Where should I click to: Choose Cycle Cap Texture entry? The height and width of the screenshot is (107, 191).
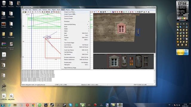(x=76, y=50)
